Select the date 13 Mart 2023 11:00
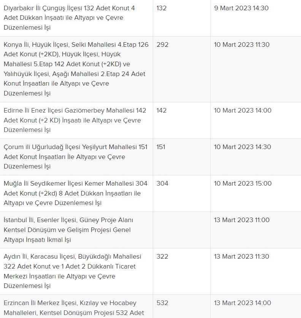This screenshot has height=318, width=301. coord(242,220)
